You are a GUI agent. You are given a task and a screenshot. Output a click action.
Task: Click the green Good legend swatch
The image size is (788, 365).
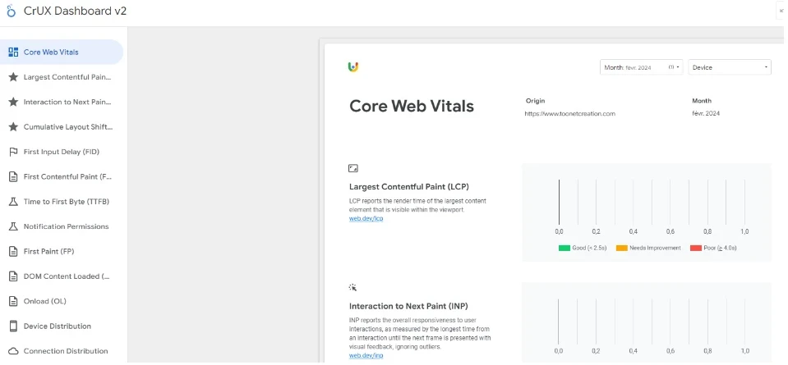(x=565, y=248)
